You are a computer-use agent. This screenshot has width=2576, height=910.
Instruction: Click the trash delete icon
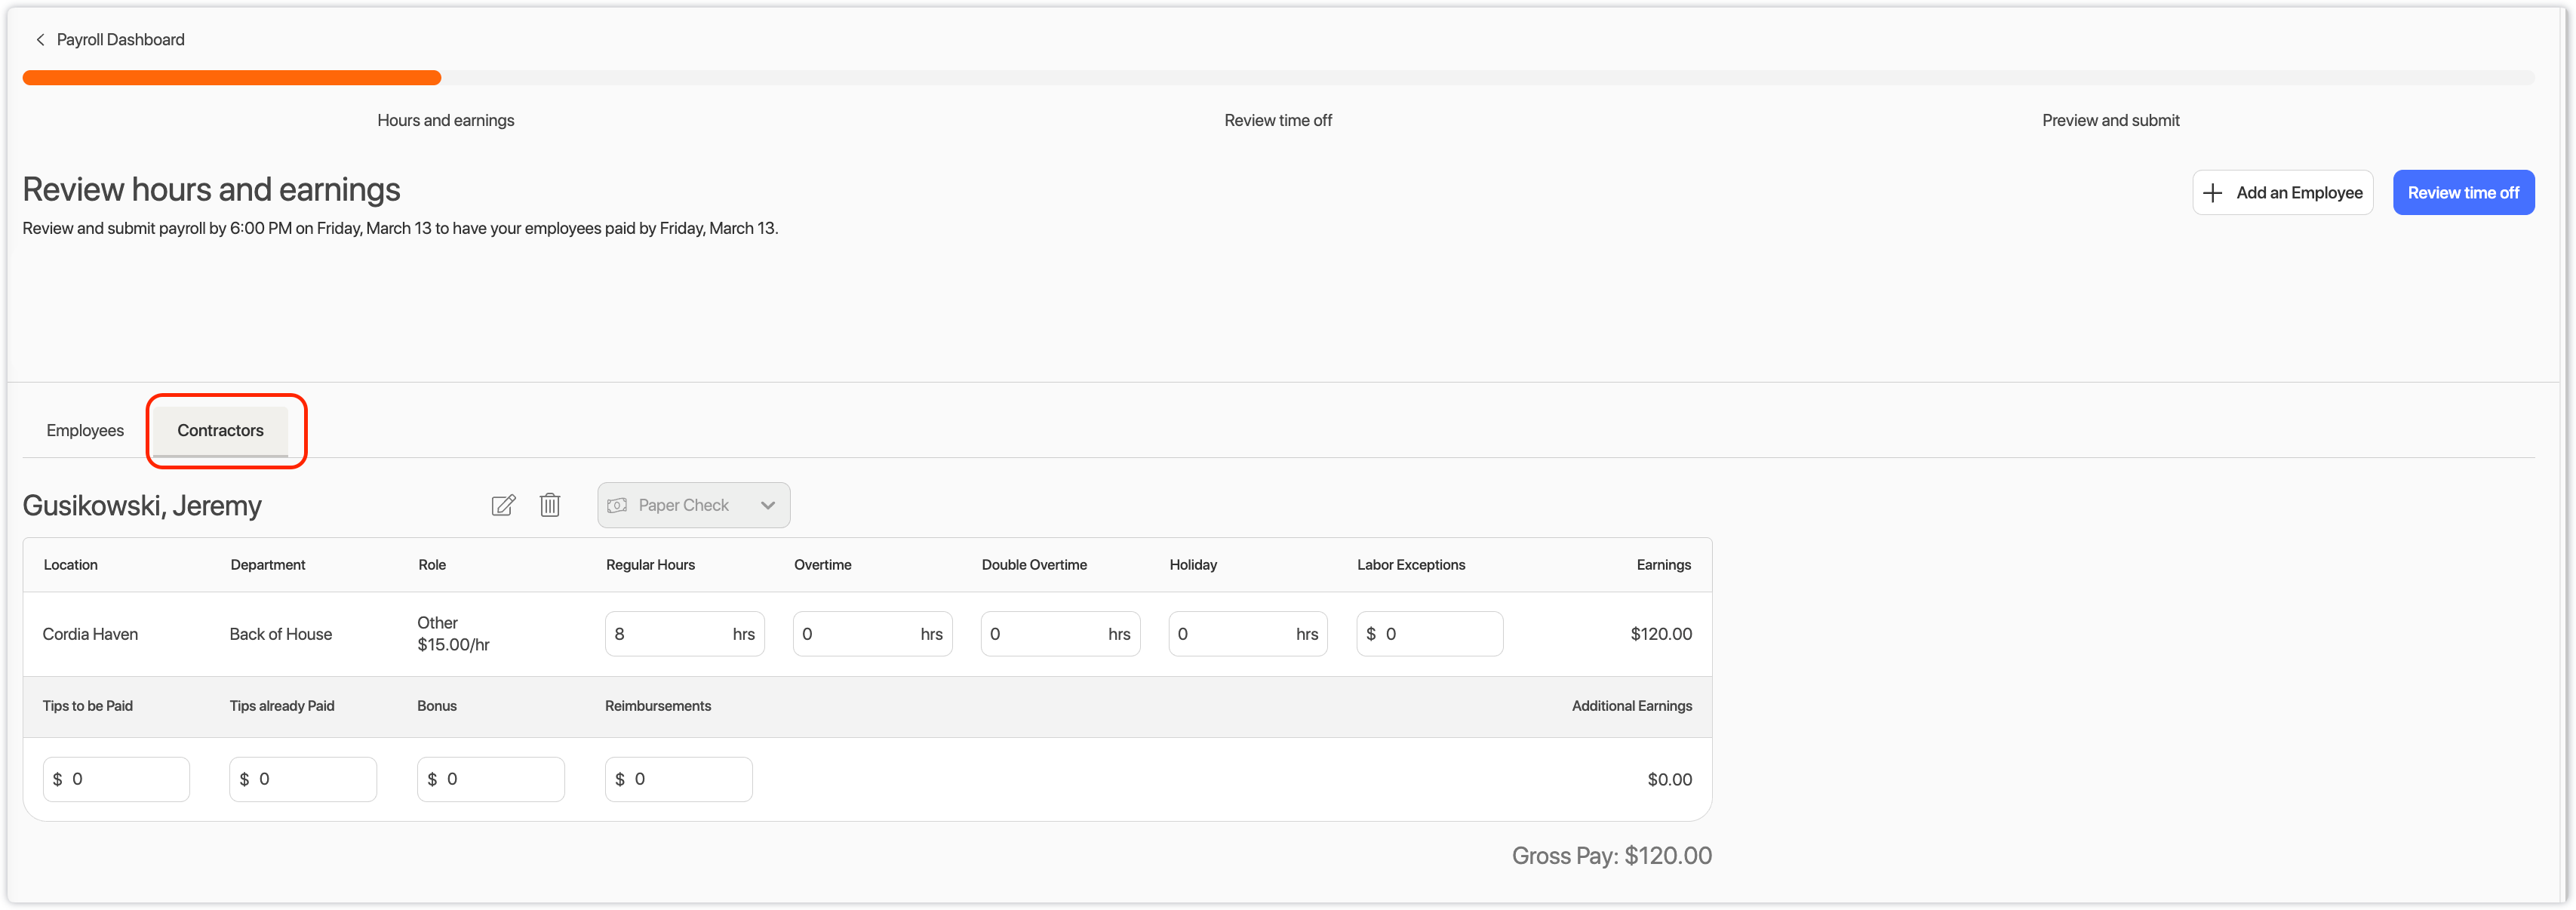pos(549,505)
